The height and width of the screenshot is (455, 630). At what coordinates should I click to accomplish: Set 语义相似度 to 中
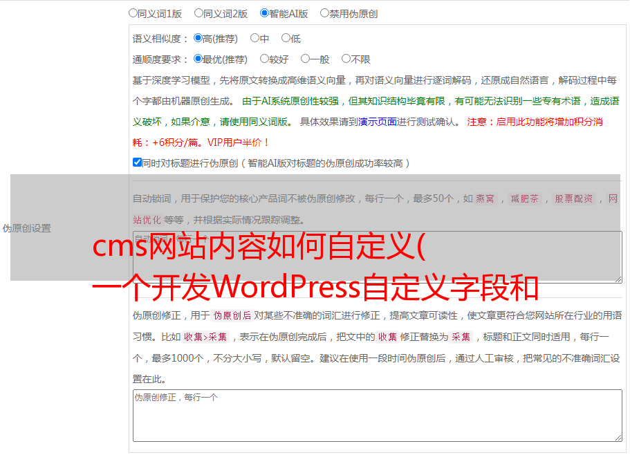(x=254, y=38)
